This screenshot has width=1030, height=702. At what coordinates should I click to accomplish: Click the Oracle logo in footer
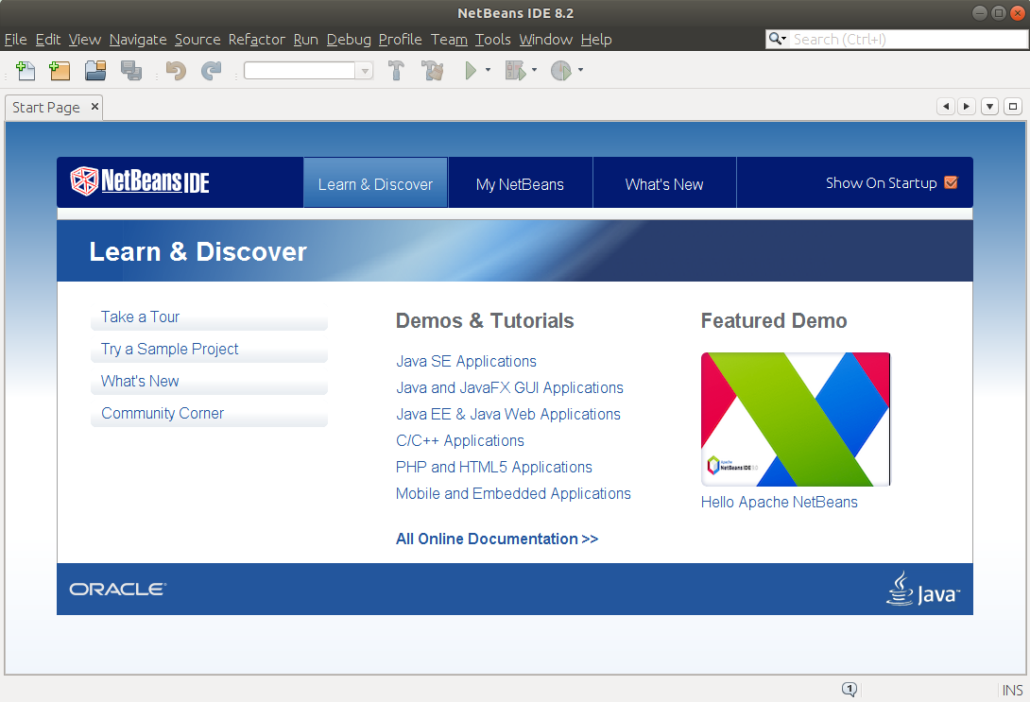click(118, 589)
